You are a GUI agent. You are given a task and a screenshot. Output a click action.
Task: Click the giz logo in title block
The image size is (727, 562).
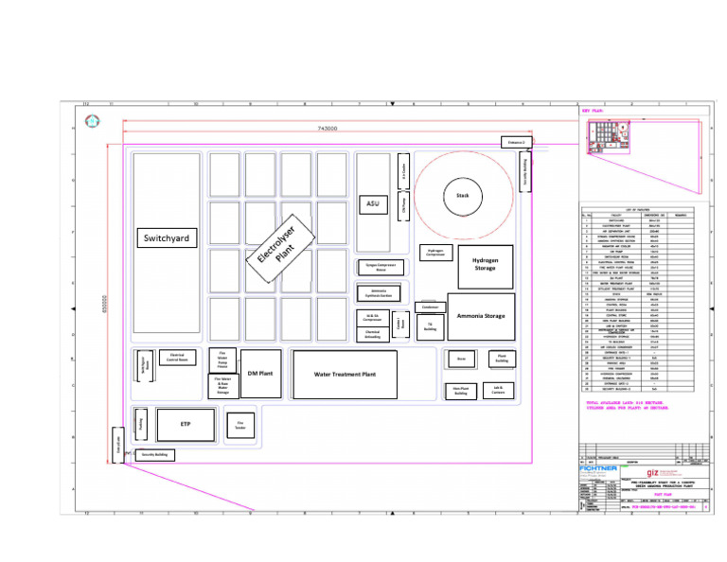(652, 472)
